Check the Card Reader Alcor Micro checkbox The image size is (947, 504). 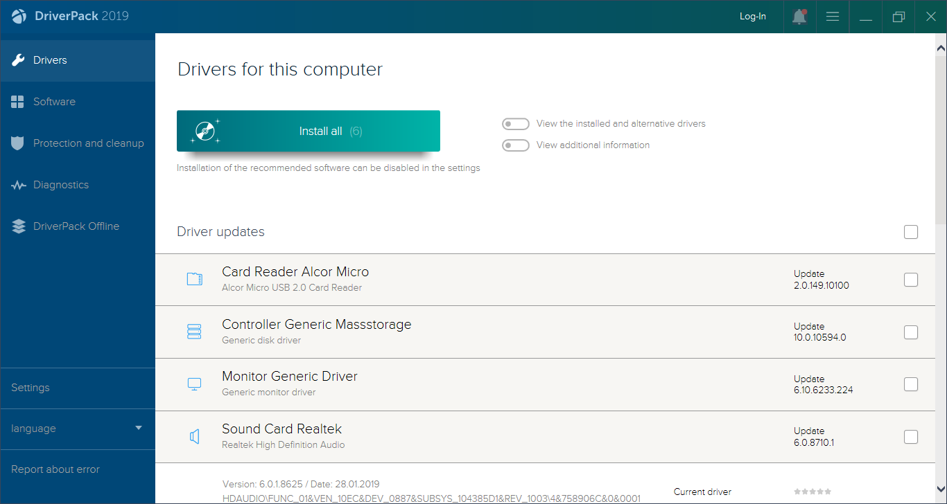(x=910, y=280)
